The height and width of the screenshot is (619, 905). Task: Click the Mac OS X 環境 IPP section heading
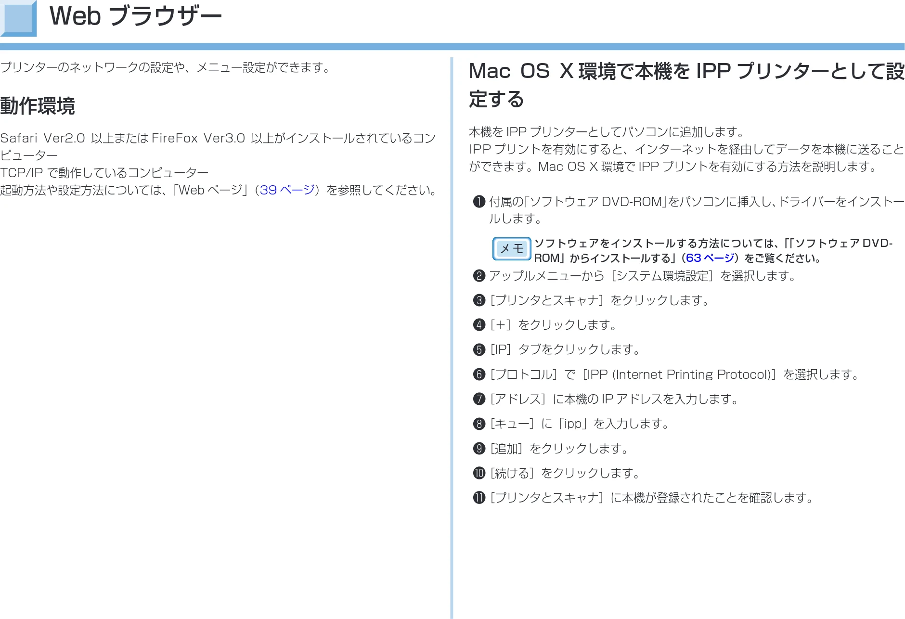(687, 85)
